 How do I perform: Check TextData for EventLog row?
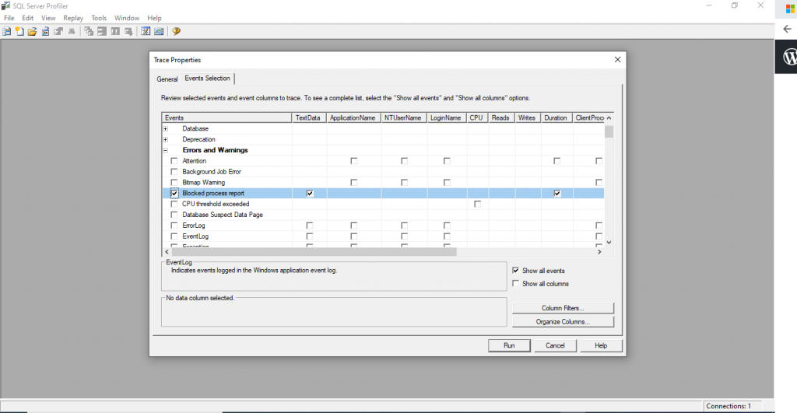tap(310, 236)
